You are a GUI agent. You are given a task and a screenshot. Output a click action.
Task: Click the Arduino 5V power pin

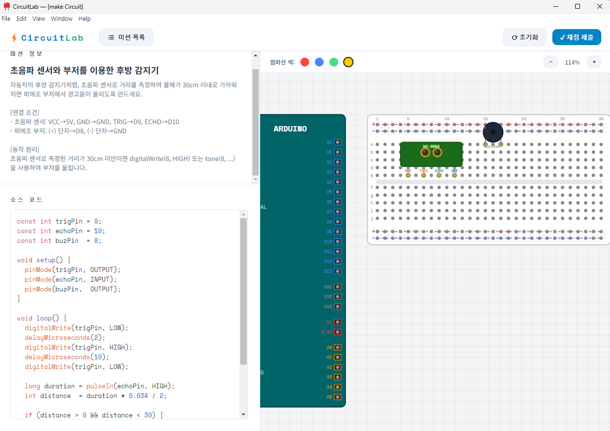[338, 322]
